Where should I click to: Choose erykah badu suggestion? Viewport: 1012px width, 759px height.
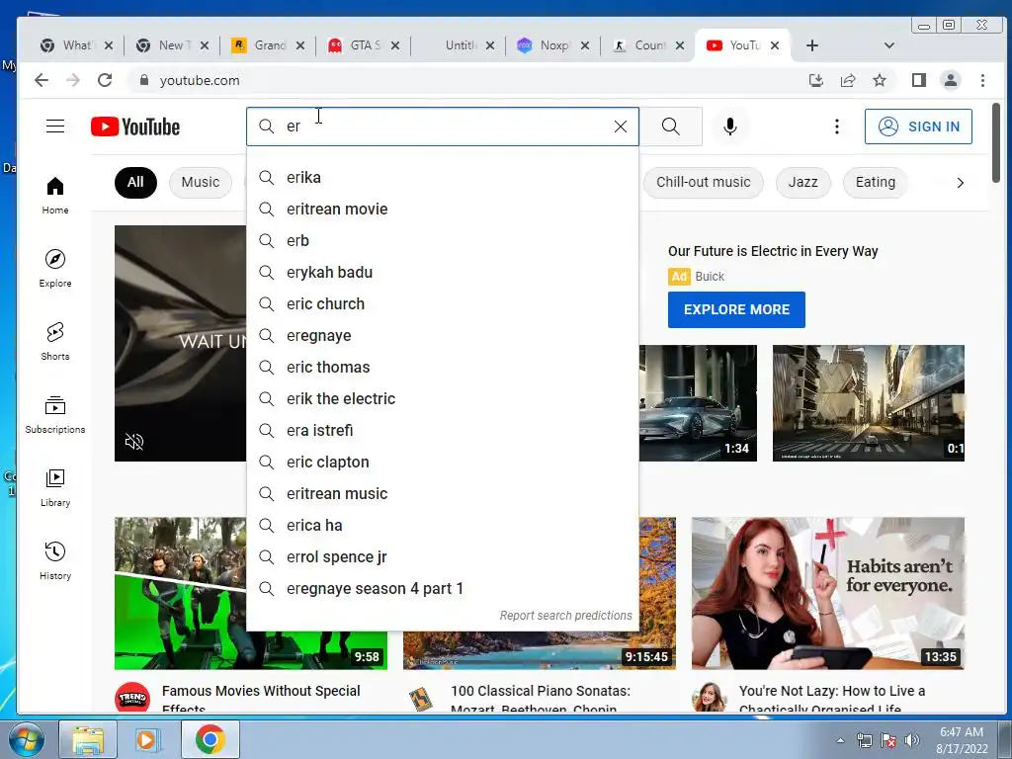pos(443,273)
